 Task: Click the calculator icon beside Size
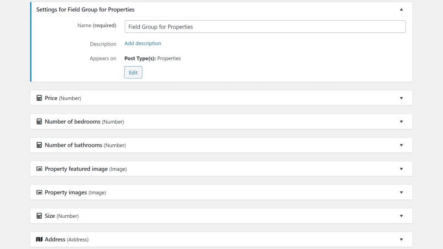pos(39,216)
